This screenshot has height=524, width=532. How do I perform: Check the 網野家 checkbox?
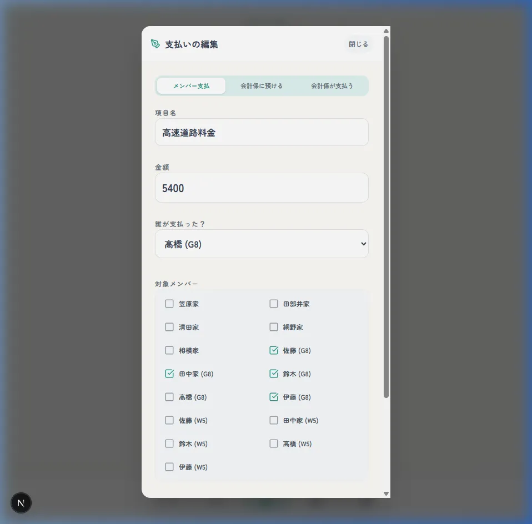[x=274, y=327]
